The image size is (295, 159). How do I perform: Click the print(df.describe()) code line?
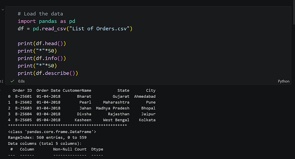click(47, 73)
